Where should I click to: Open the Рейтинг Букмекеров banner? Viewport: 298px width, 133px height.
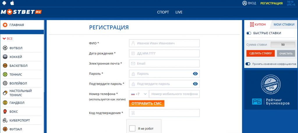[271, 90]
